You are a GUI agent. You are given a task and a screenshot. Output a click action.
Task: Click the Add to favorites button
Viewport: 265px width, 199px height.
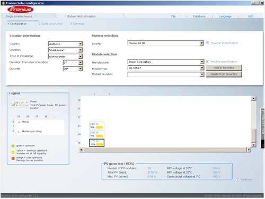tap(224, 67)
